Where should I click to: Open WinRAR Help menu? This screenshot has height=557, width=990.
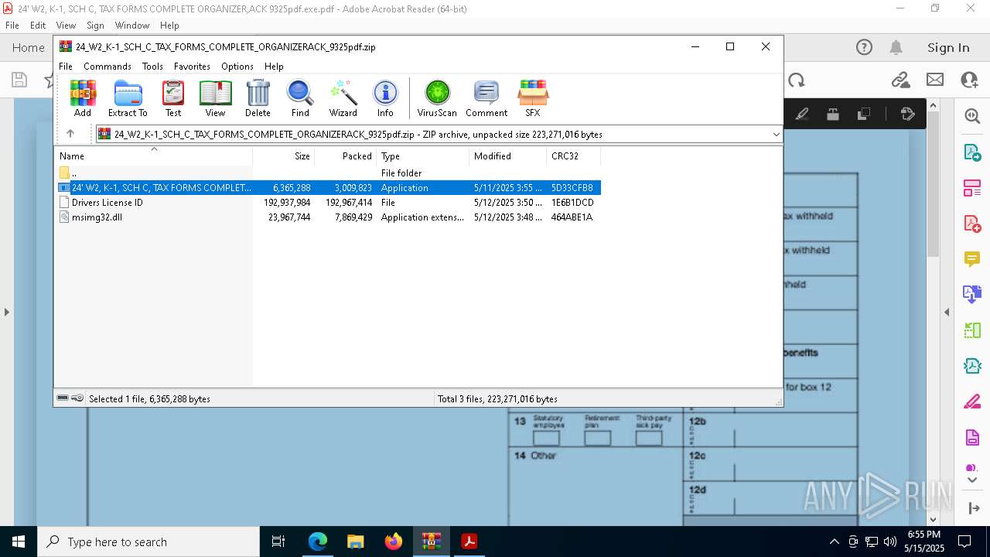[274, 67]
